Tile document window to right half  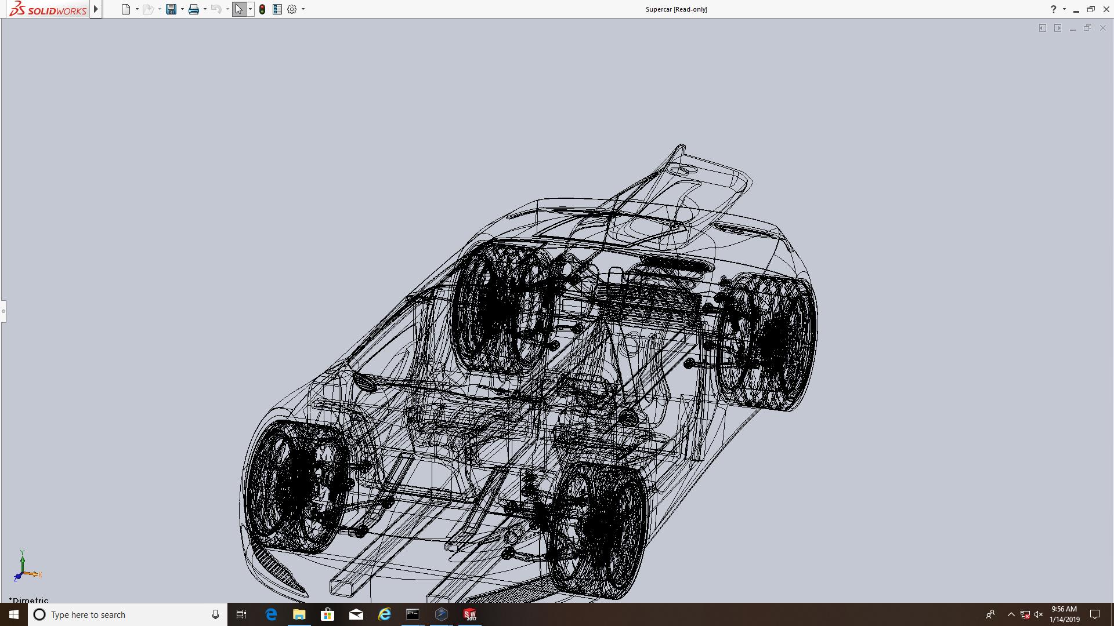tap(1057, 28)
